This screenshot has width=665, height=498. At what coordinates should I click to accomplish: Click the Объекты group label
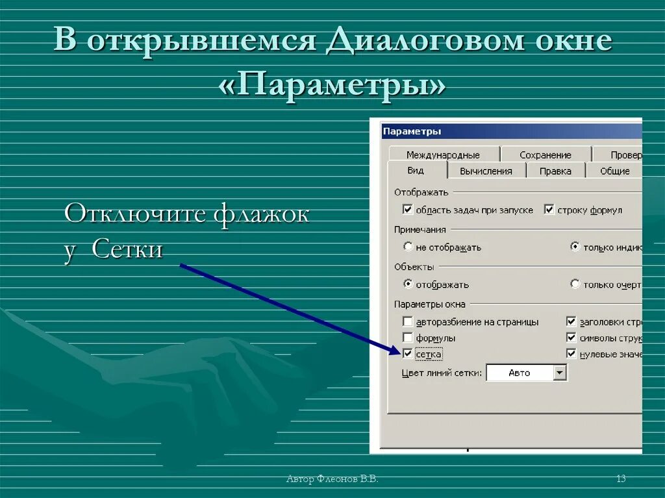[x=414, y=267]
